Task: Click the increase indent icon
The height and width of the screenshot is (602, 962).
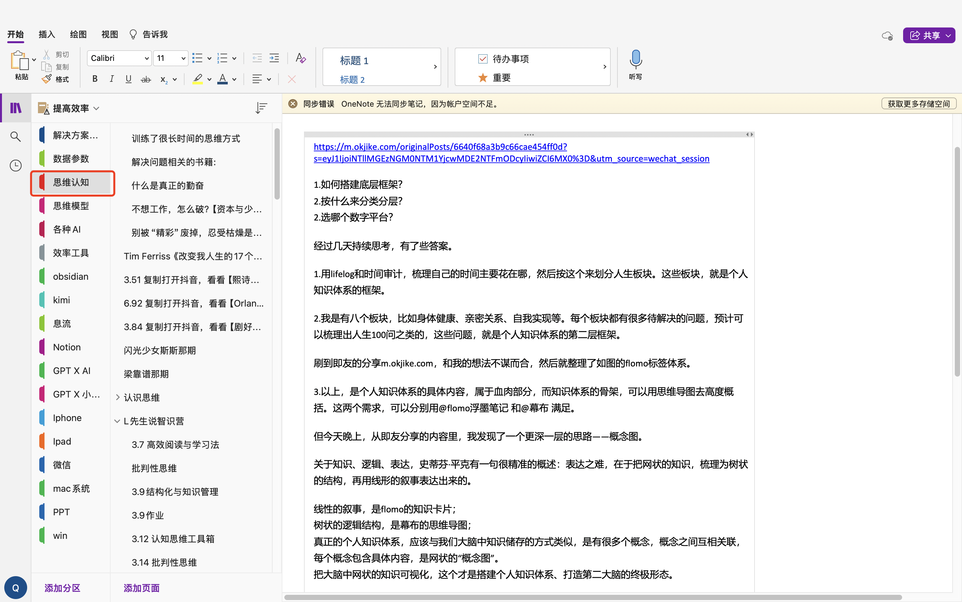Action: click(x=274, y=59)
